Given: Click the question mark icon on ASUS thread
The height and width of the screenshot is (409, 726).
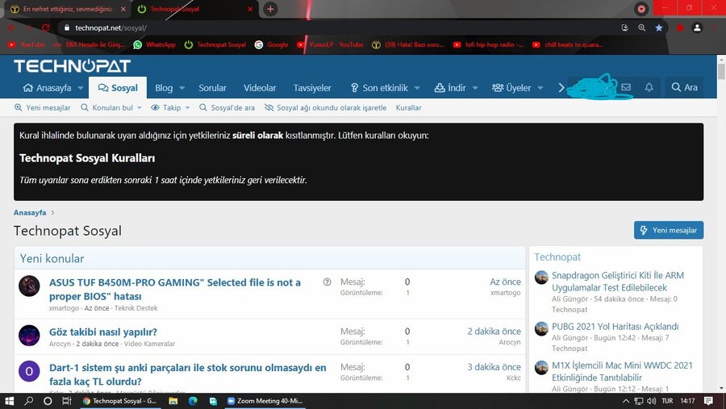Looking at the screenshot, I should click(327, 282).
